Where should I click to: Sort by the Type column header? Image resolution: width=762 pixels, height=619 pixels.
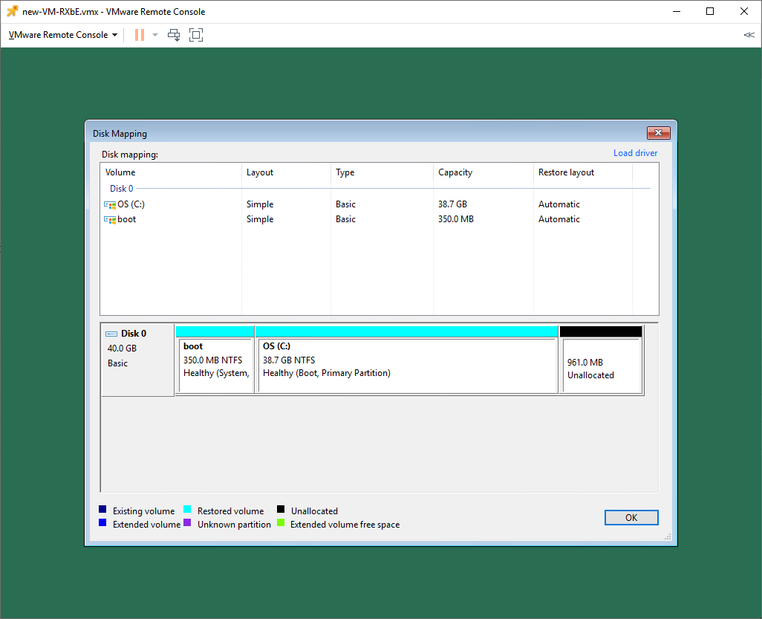pyautogui.click(x=382, y=172)
